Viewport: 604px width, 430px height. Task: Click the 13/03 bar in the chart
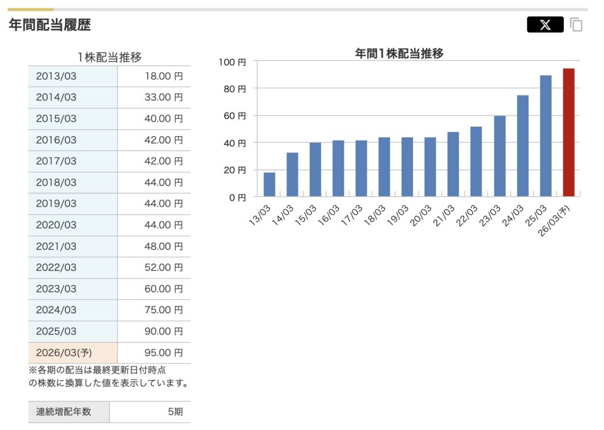[269, 184]
